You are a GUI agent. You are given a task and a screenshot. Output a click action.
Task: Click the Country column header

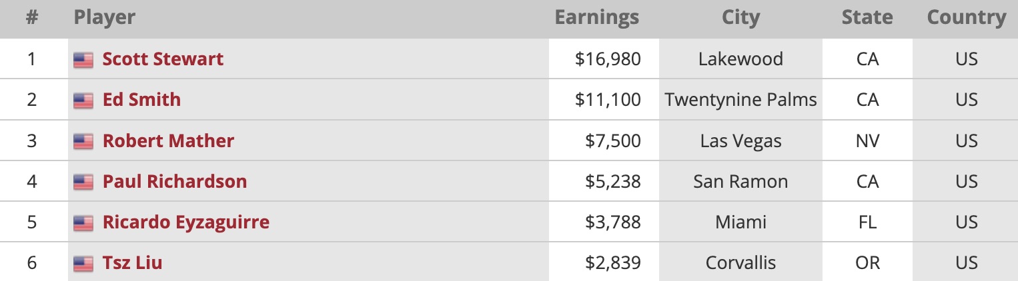[966, 18]
